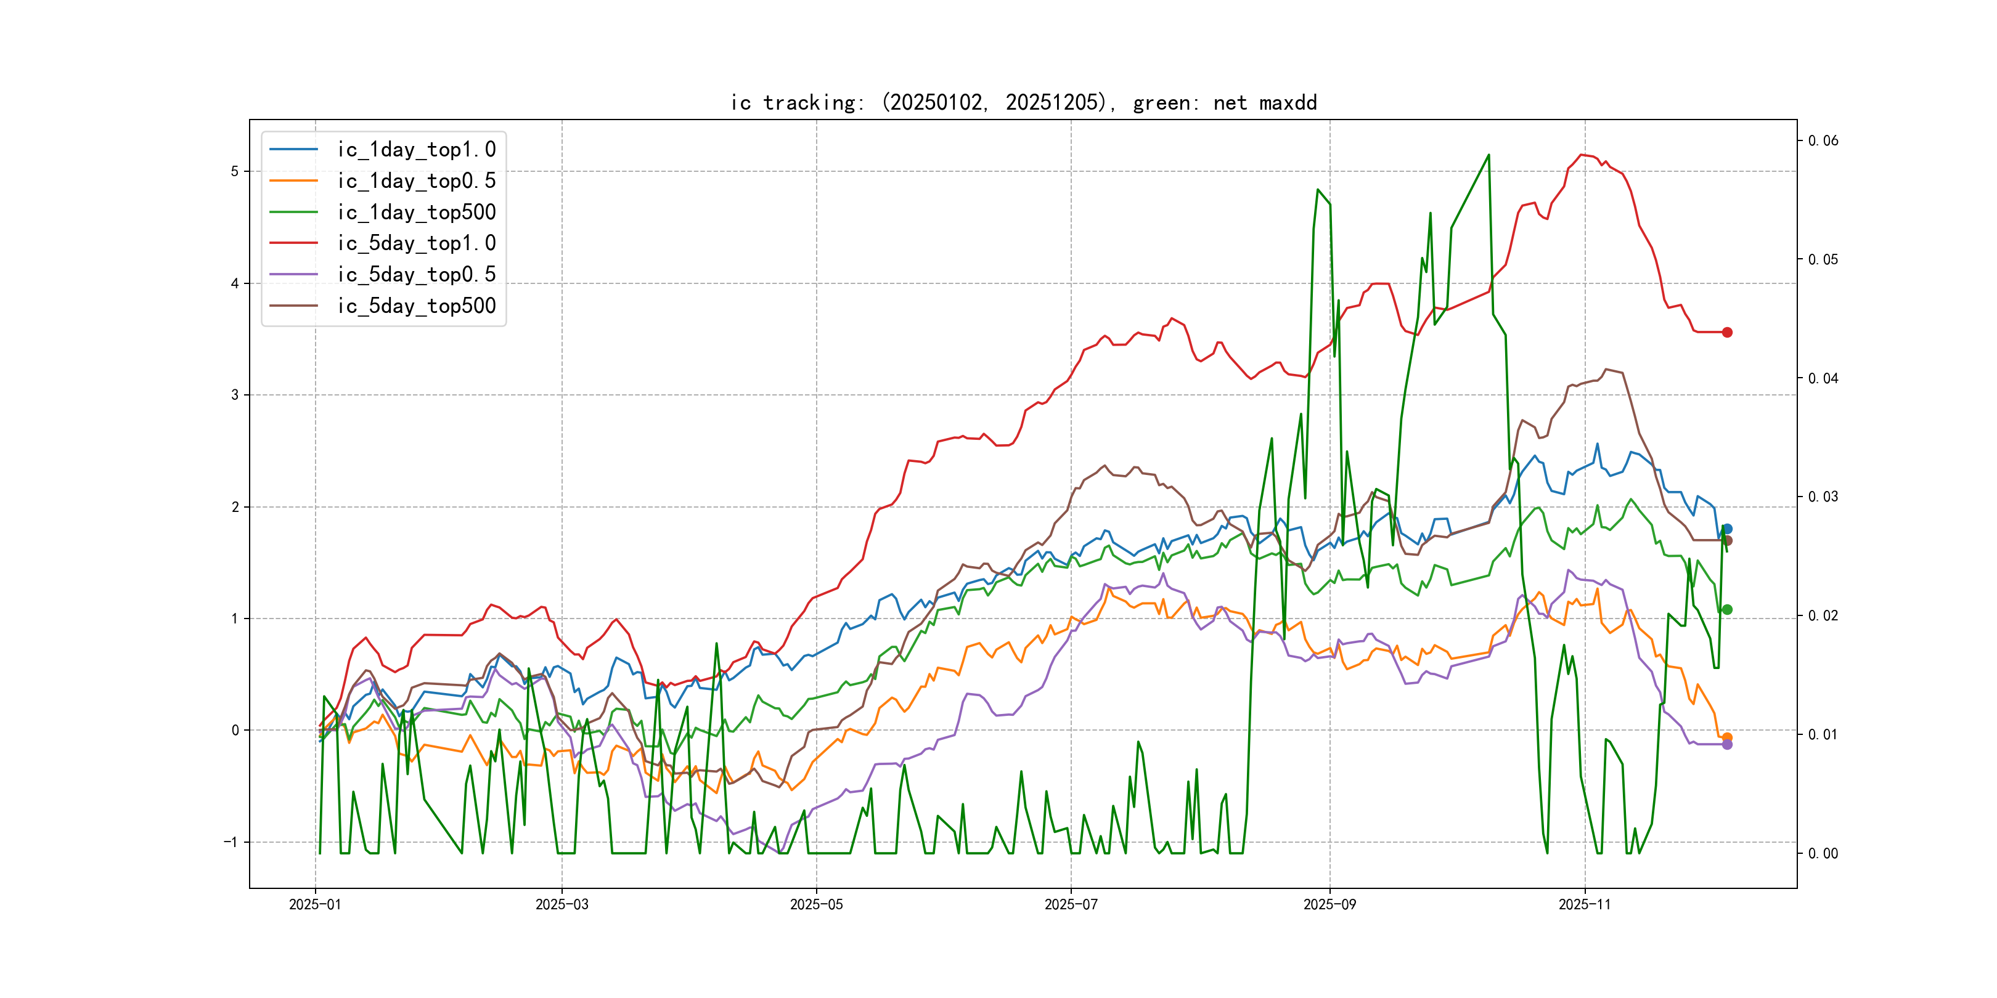
Task: Click the purple end-point dot of ic_5day_top0.5
Action: tap(1726, 745)
